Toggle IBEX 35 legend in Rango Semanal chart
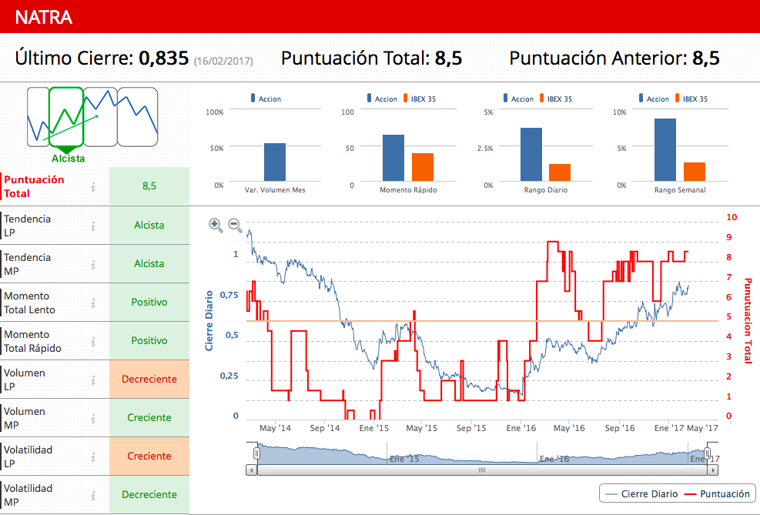Viewport: 760px width, 515px height. pos(691,99)
